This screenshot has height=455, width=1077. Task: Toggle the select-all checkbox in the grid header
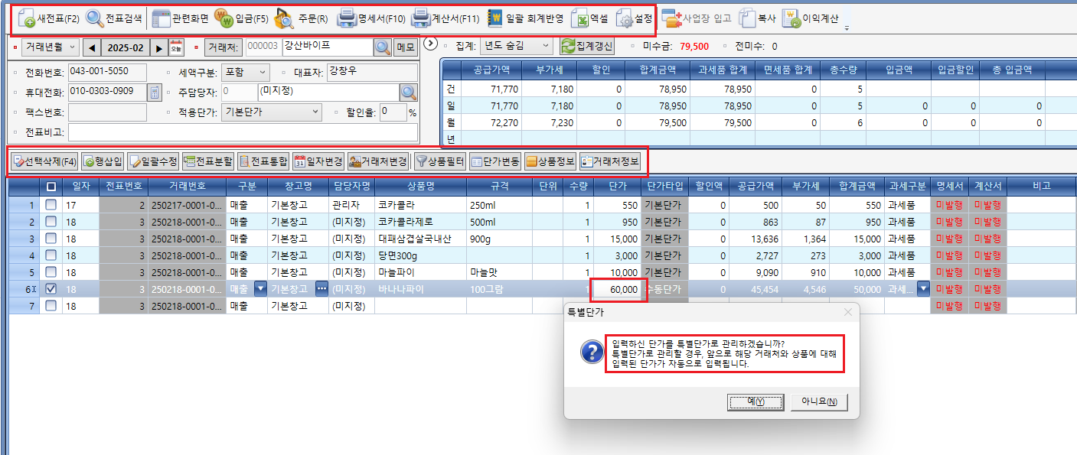pyautogui.click(x=51, y=186)
